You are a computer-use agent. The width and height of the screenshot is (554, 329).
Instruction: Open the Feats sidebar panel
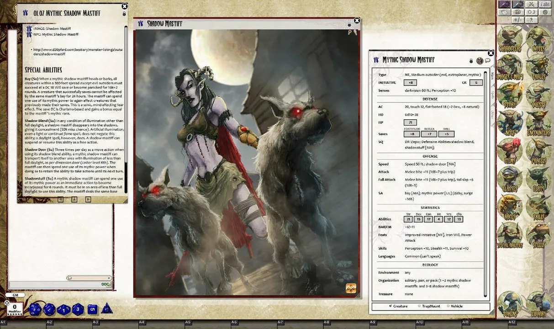[538, 180]
